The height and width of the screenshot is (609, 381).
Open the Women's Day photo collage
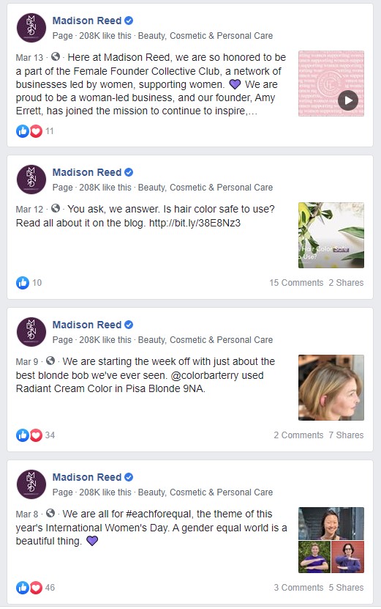click(x=331, y=540)
